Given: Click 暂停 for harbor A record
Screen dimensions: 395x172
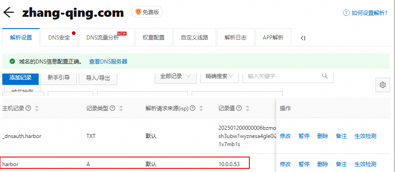Looking at the screenshot, I should pos(304,164).
